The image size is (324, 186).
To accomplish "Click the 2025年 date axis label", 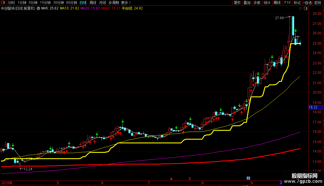I will [7, 183].
